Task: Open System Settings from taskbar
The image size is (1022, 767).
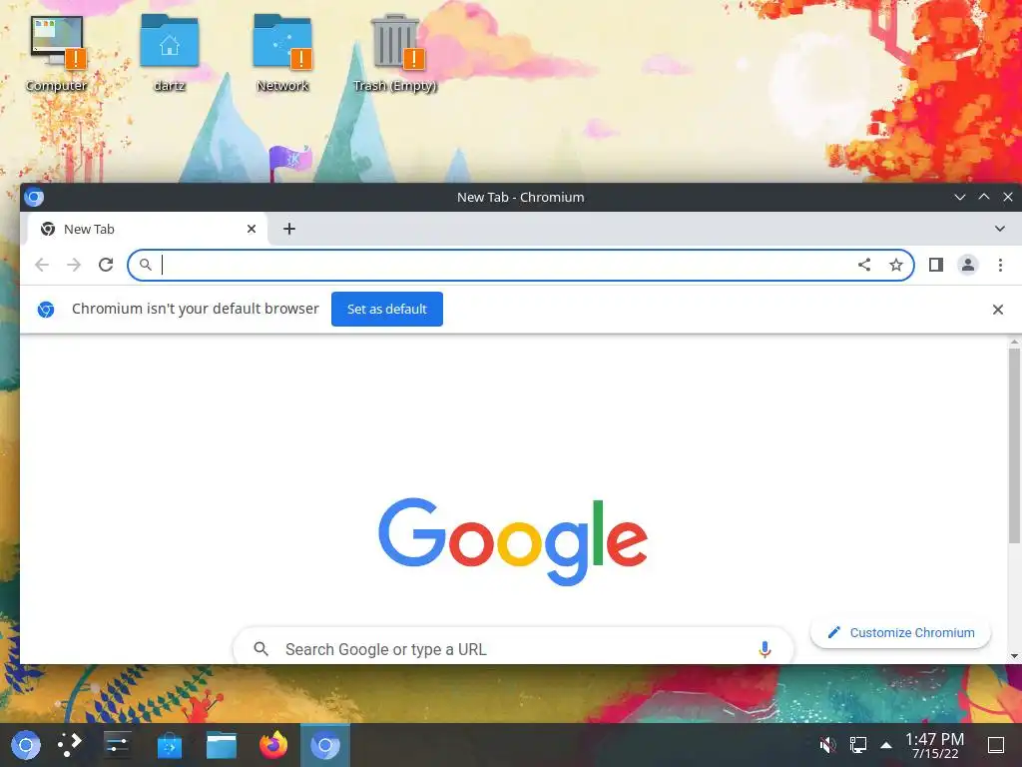Action: (118, 745)
